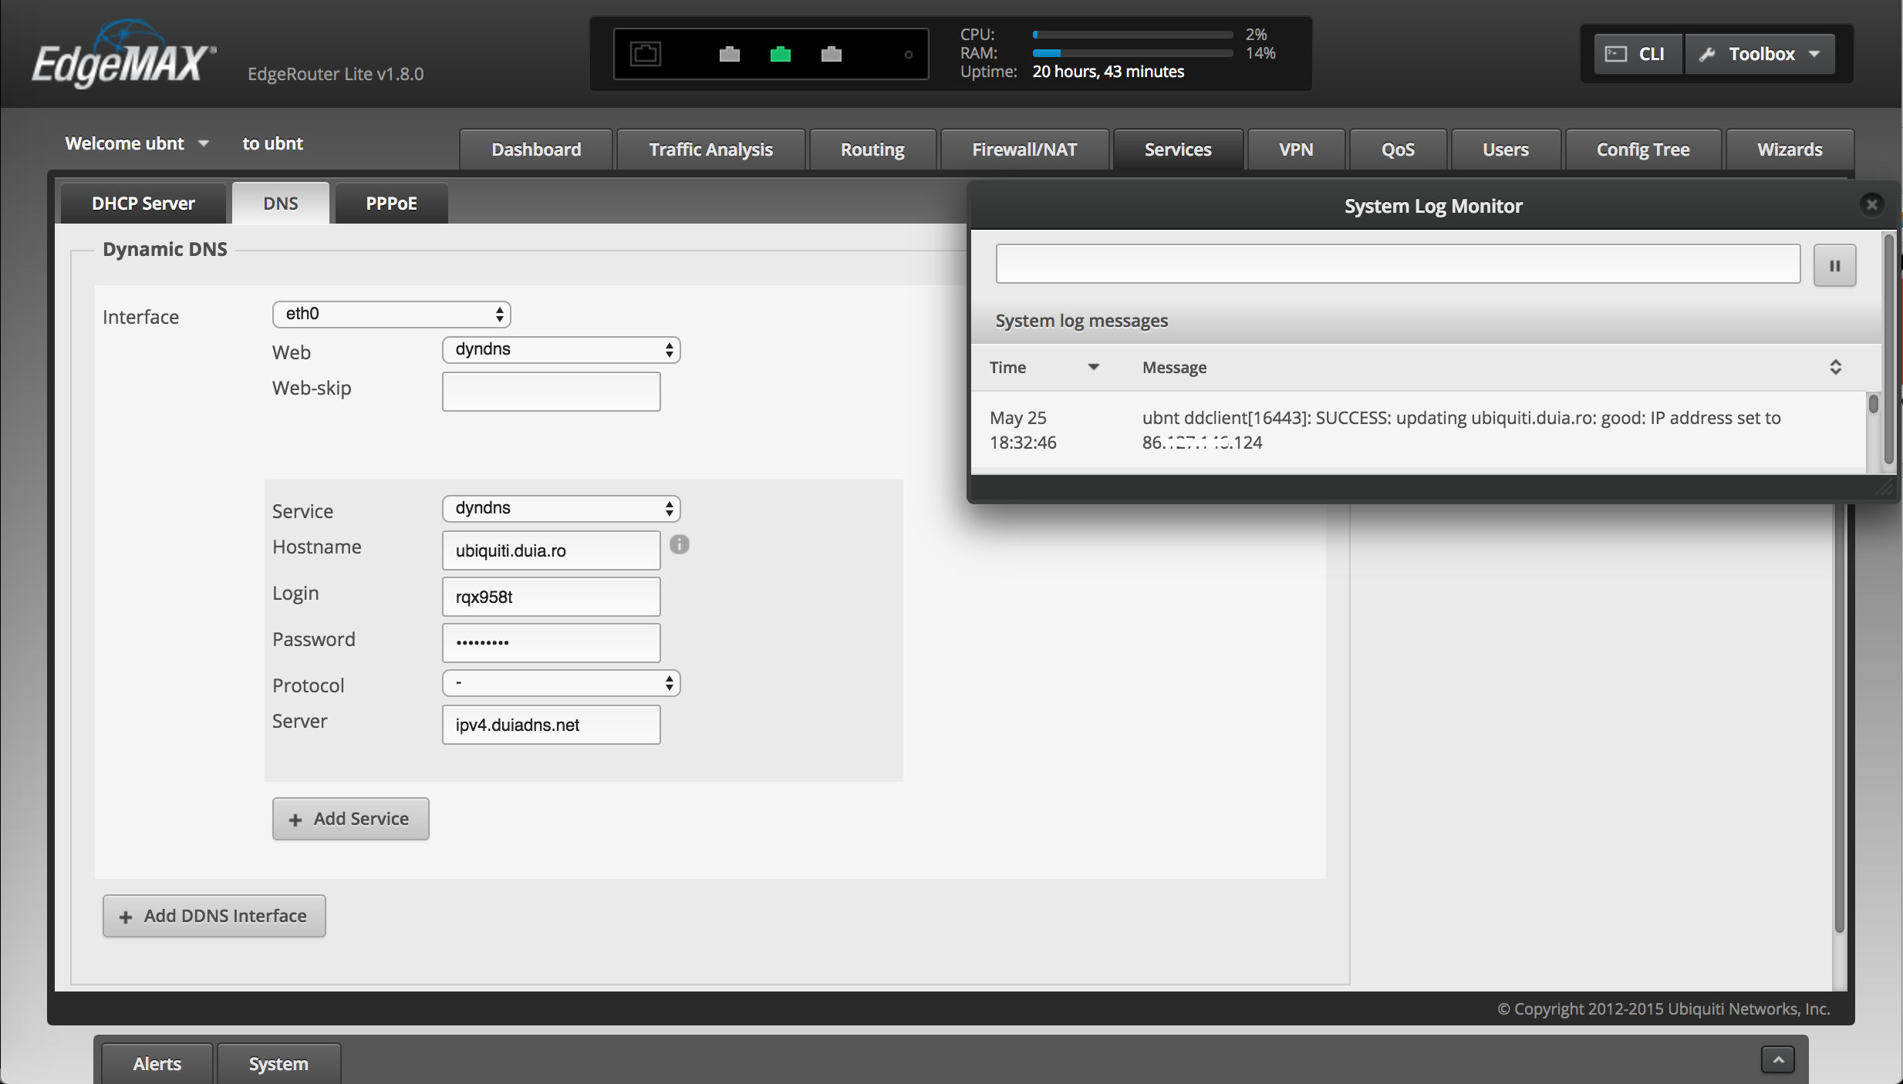Viewport: 1903px width, 1084px height.
Task: Open the Protocol dropdown
Action: (561, 682)
